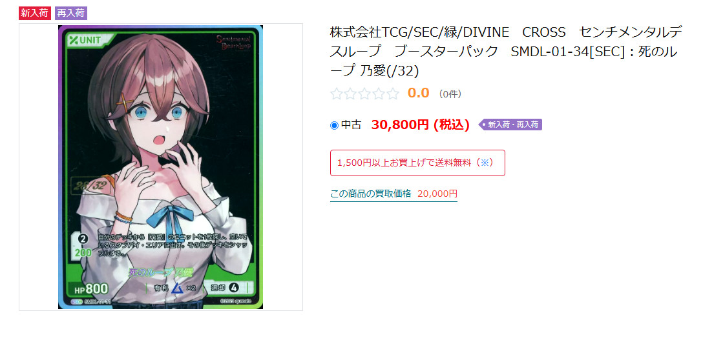The image size is (703, 351).
Task: Open the この商品の買取価格 link
Action: tap(371, 194)
